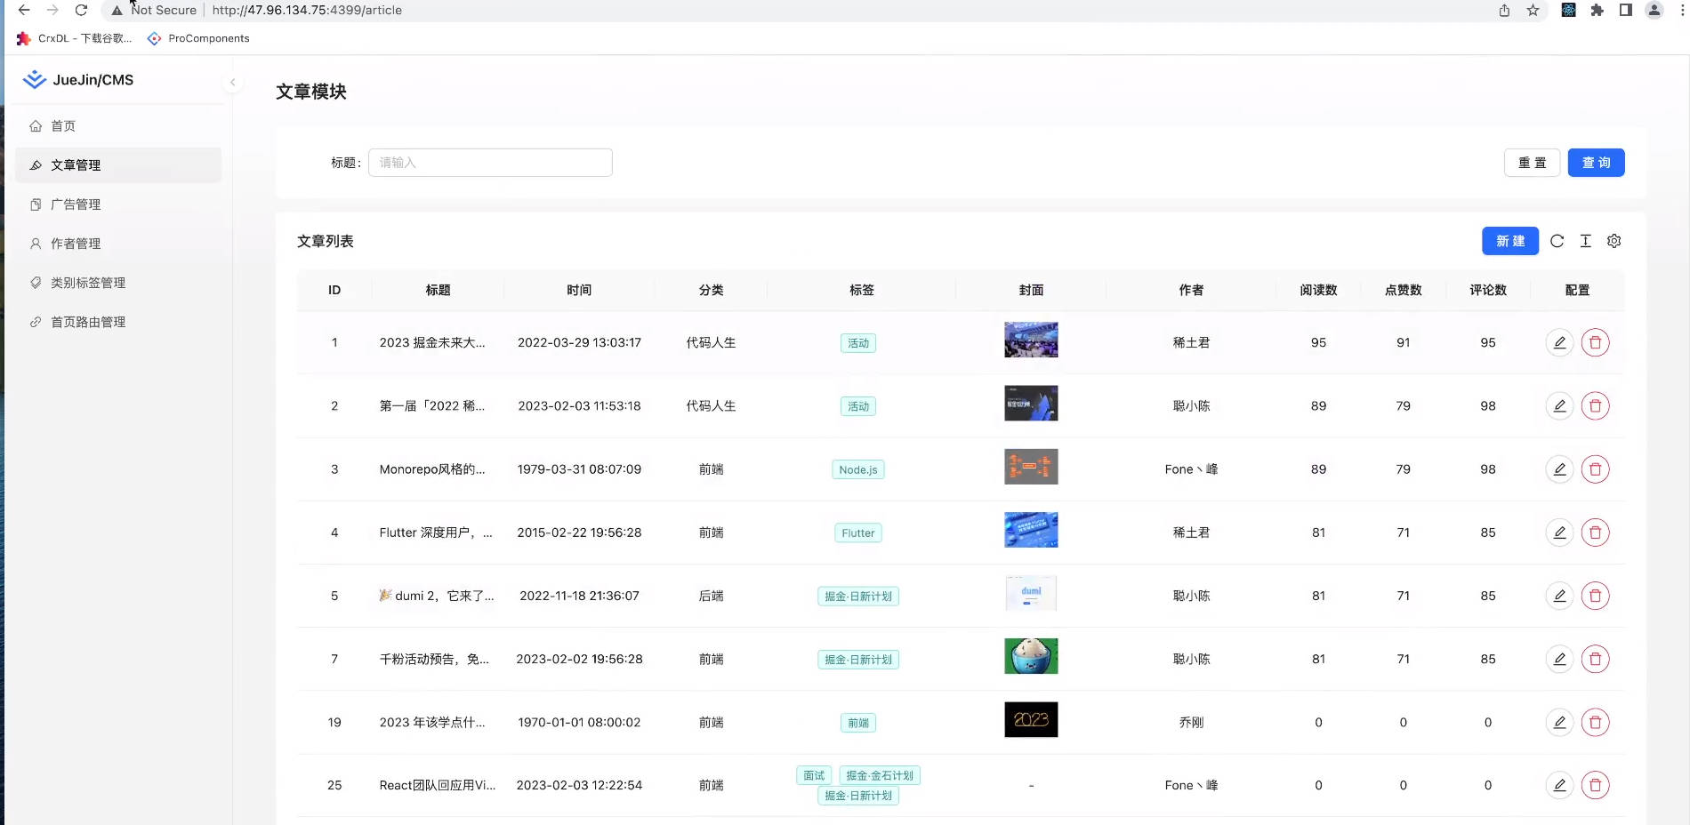This screenshot has height=825, width=1690.
Task: Edit the article with ID 1
Action: (x=1559, y=342)
